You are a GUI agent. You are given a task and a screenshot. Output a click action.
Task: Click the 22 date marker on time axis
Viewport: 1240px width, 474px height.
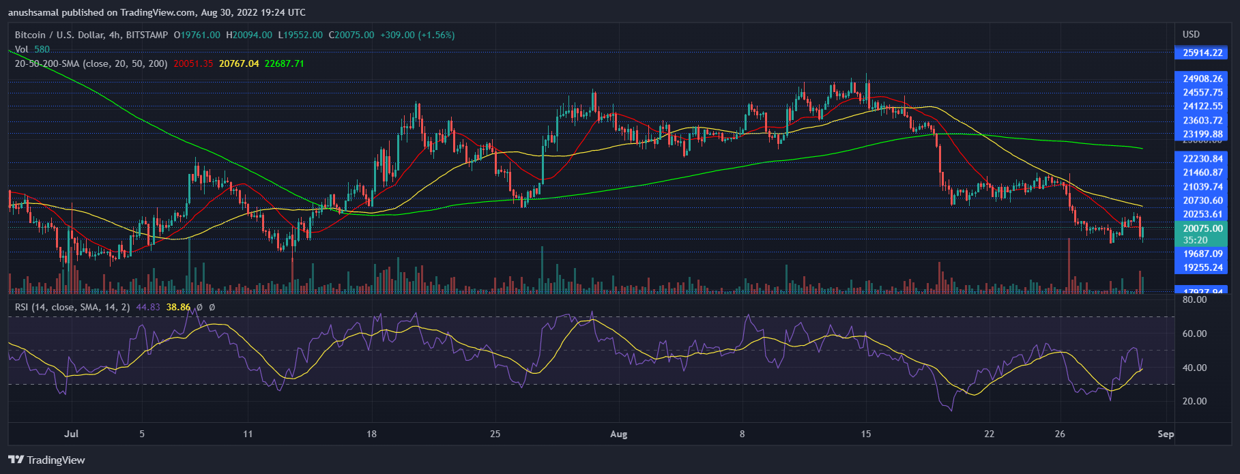click(990, 434)
